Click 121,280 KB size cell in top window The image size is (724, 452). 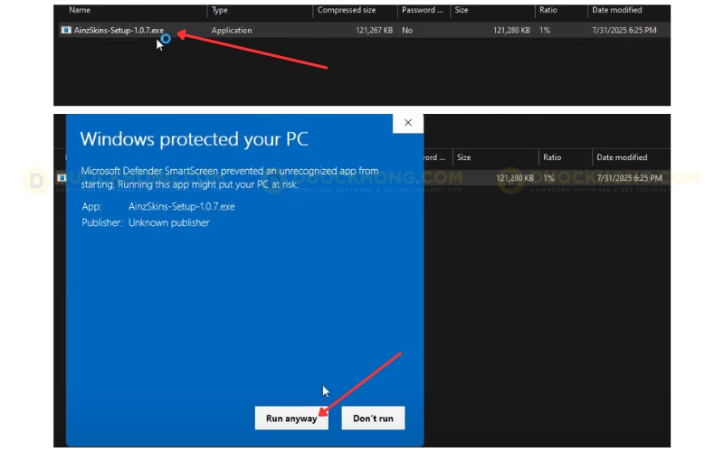(x=511, y=31)
